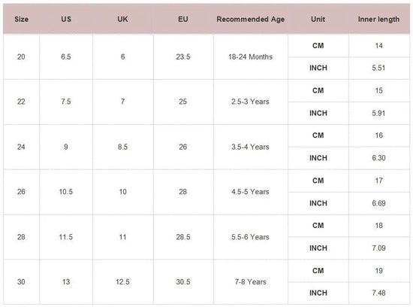
Task: Select the Unit column header
Action: pyautogui.click(x=318, y=19)
